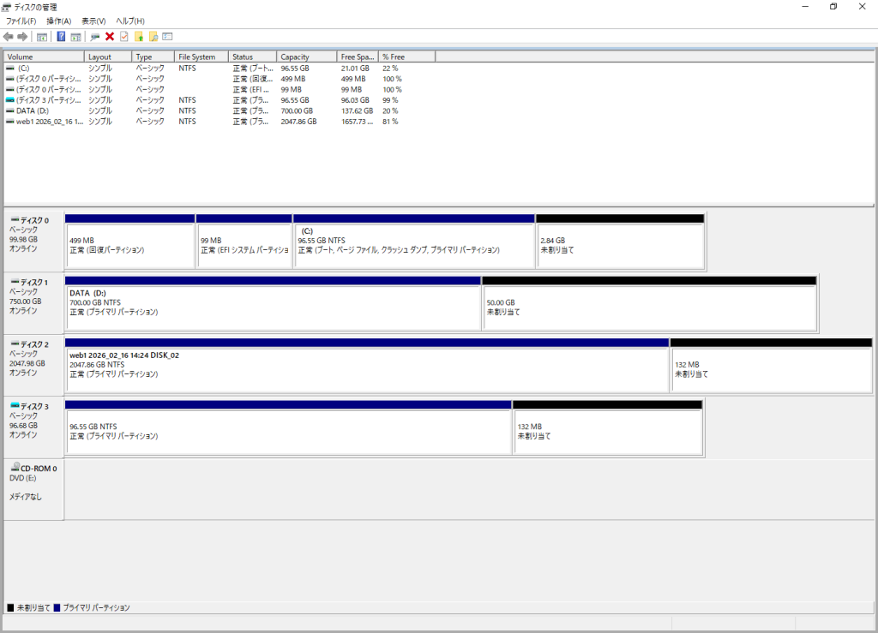
Task: Select the (C:) partition block on Disk 0
Action: click(x=414, y=244)
